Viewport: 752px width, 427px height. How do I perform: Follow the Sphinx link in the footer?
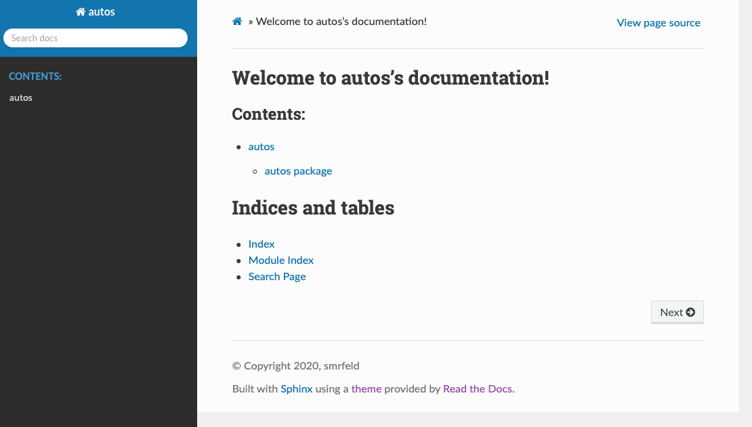click(x=297, y=389)
